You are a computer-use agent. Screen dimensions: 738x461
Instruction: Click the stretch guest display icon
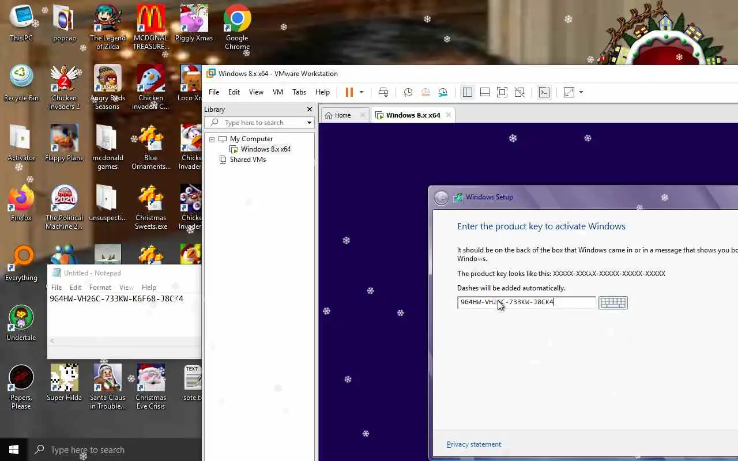coord(569,92)
